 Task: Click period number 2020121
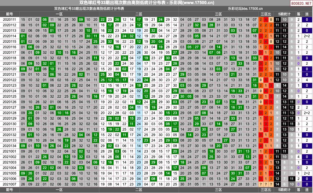click(10, 75)
